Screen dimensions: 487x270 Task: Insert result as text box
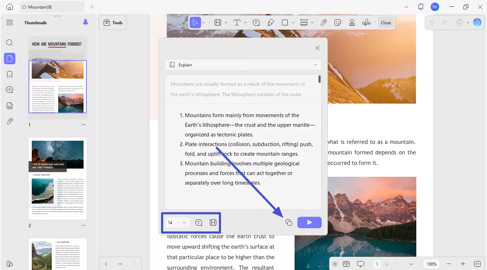tap(213, 222)
